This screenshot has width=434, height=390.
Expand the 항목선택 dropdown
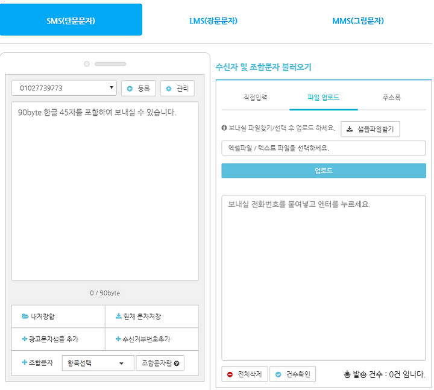pyautogui.click(x=98, y=363)
